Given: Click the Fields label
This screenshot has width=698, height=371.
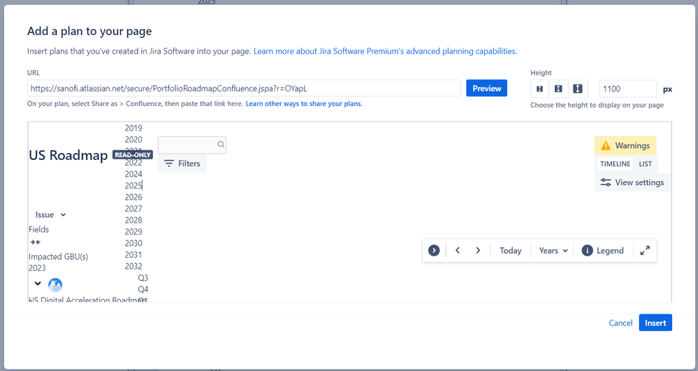Looking at the screenshot, I should pyautogui.click(x=38, y=229).
